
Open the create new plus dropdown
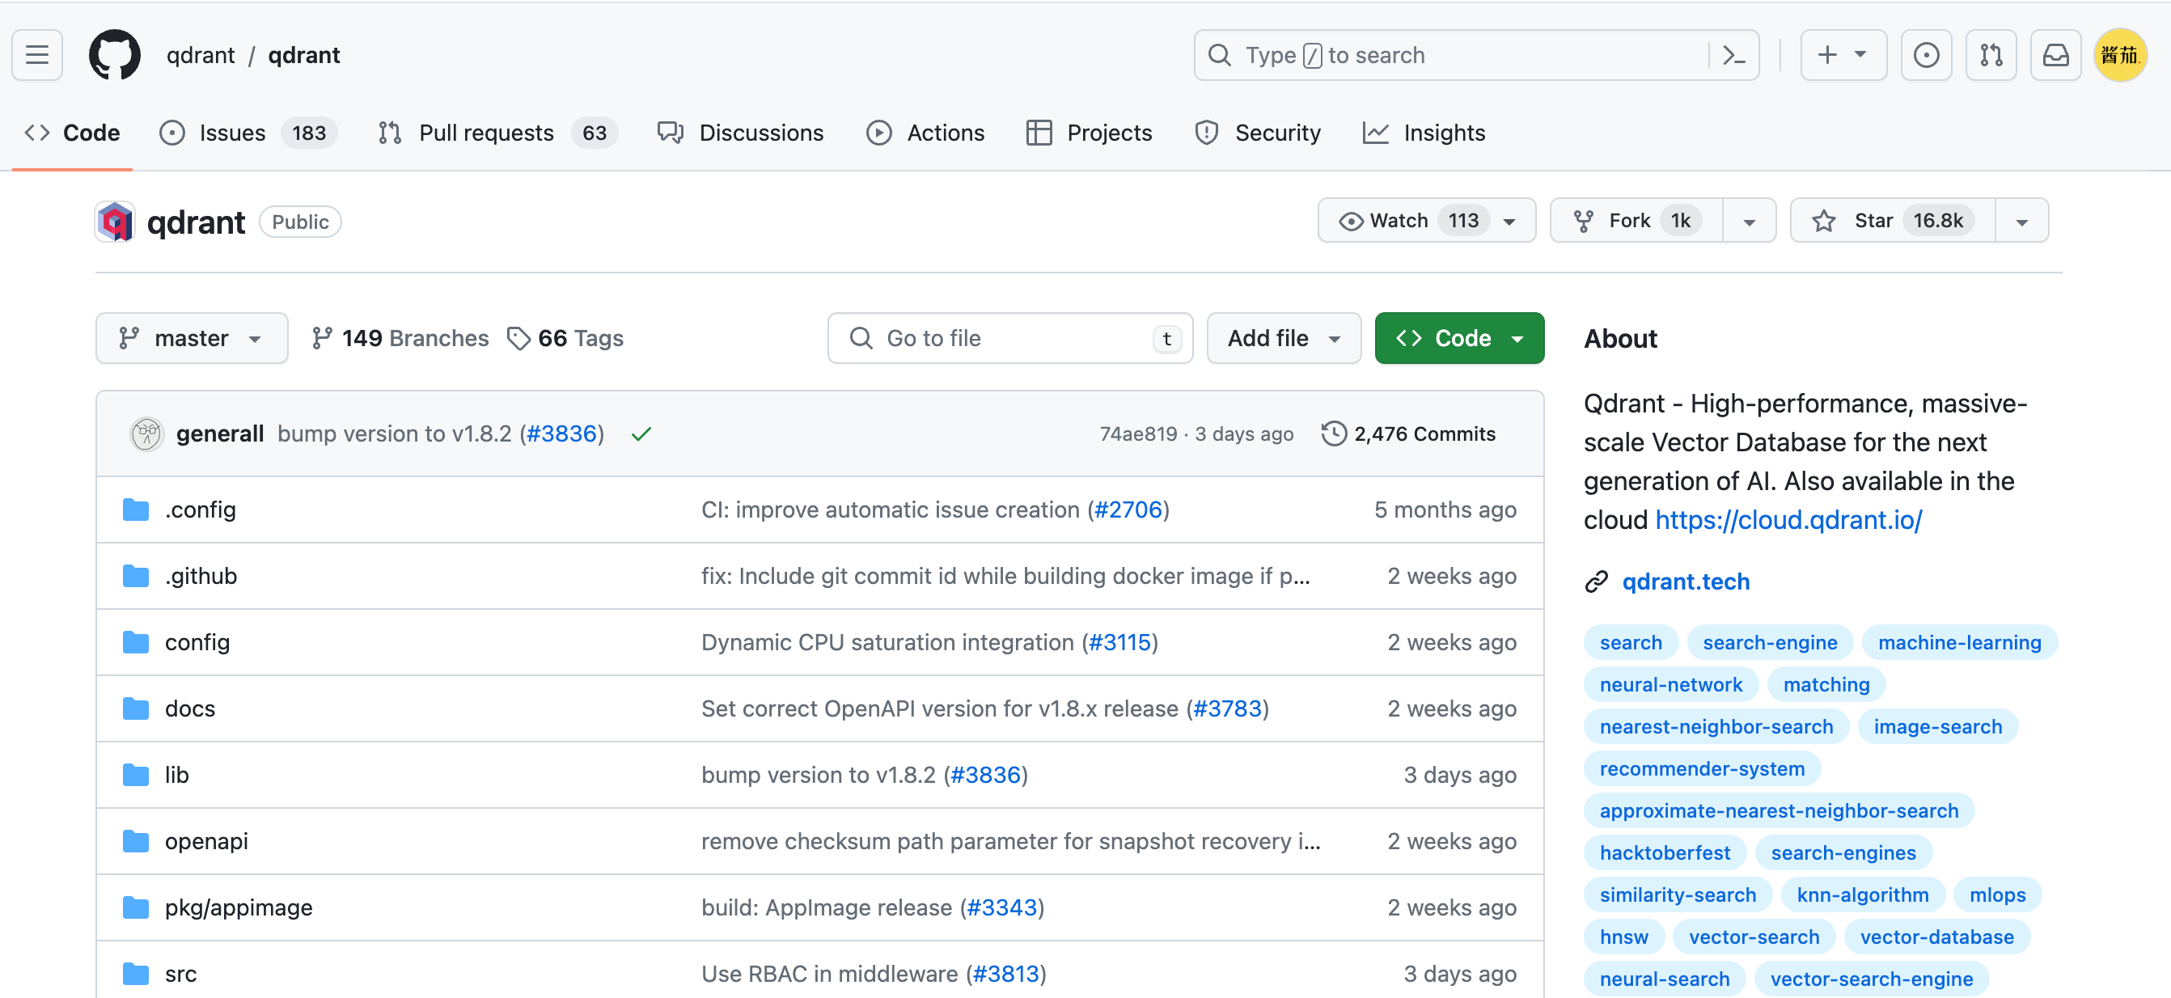pos(1843,55)
